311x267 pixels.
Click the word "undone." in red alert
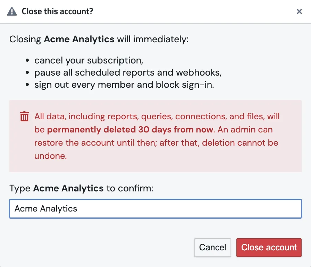[x=51, y=156]
